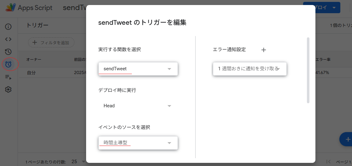The image size is (352, 166).
Task: Click the dialog's vertical scrollbar
Action: click(308, 70)
